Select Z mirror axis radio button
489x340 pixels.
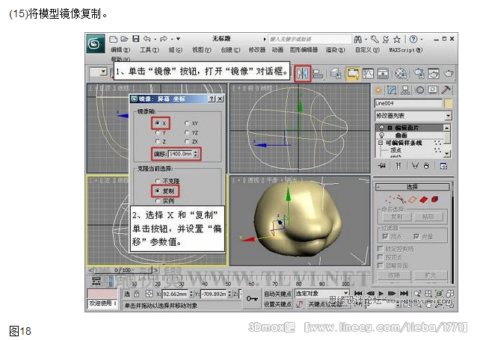(158, 141)
